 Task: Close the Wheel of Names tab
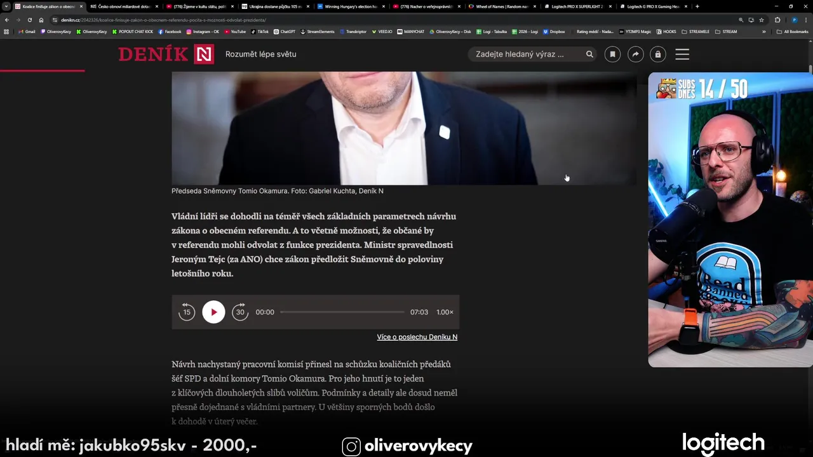coord(535,6)
